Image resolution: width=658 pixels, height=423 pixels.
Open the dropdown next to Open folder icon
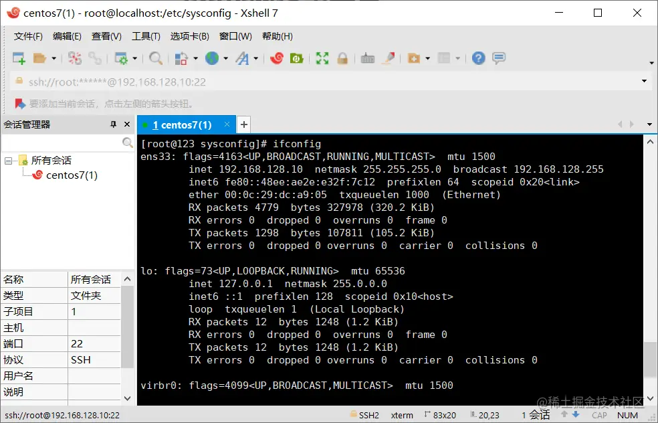click(53, 58)
